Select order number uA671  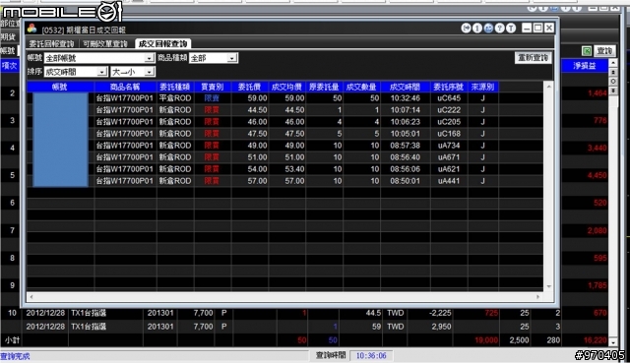[x=449, y=157]
